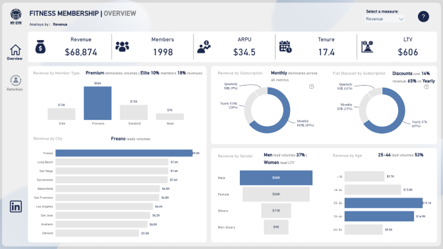Screen dimensions: 443x249
Task: Click the LTV chart icon
Action: (367, 47)
